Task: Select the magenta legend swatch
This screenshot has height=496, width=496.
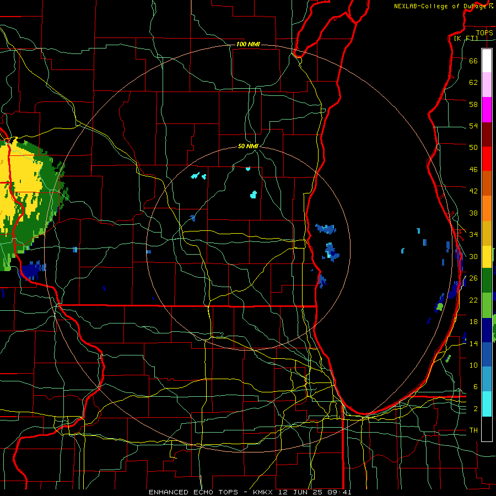Action: click(487, 110)
